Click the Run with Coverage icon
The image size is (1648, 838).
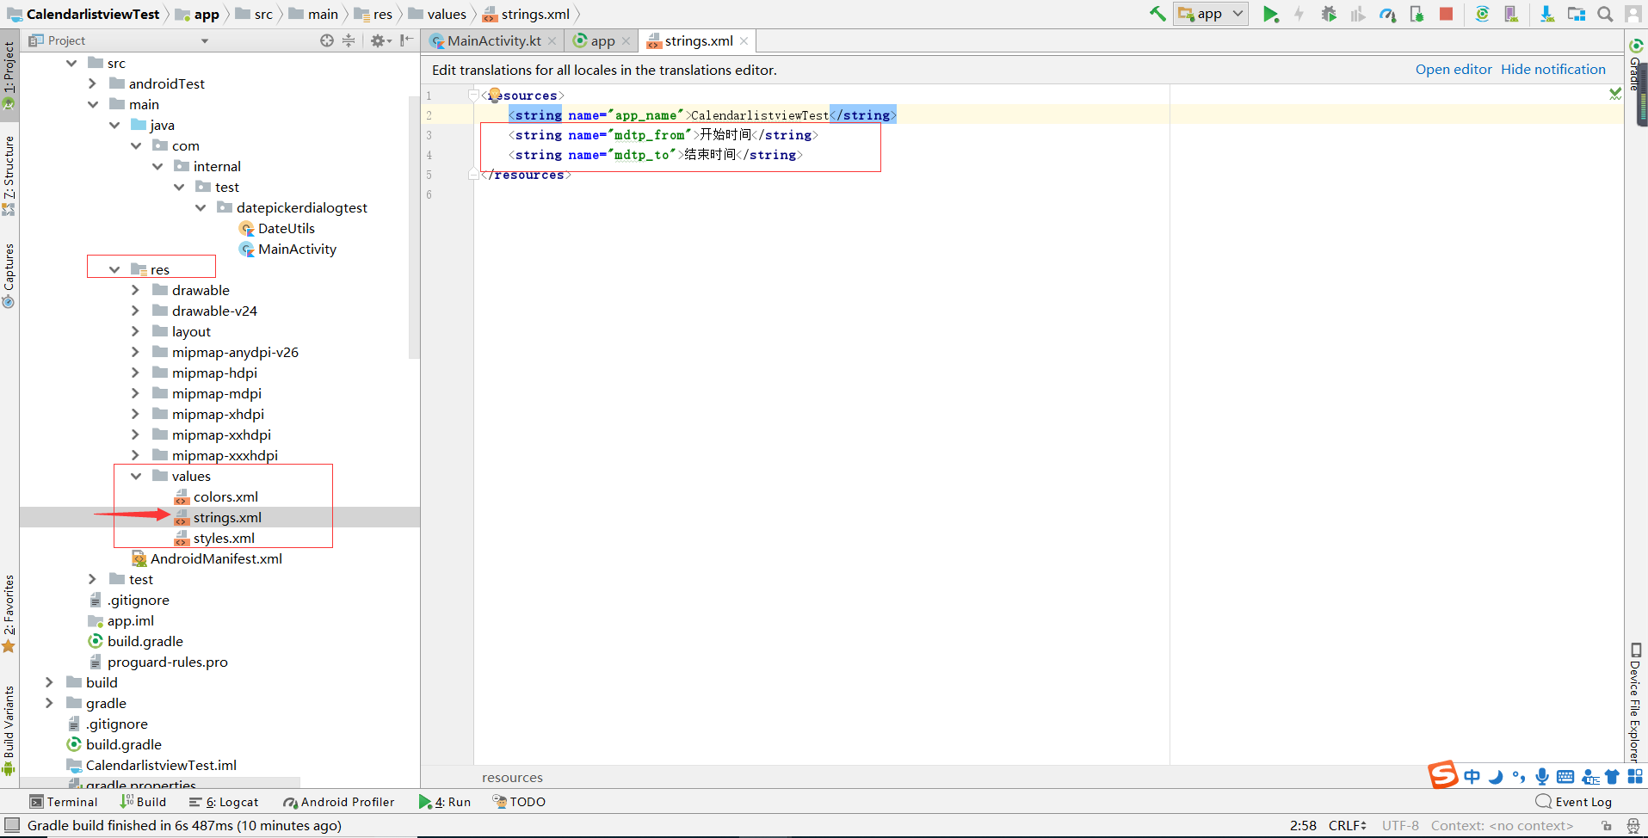[x=1358, y=14]
